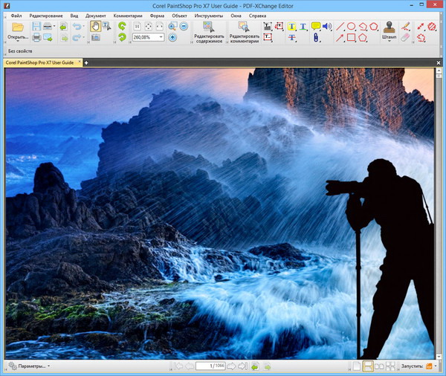The image size is (446, 376).
Task: Select the Hand tool
Action: (x=96, y=26)
